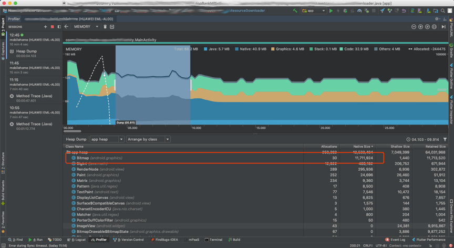Image resolution: width=454 pixels, height=248 pixels.
Task: Click the dump Java heap icon
Action: click(x=112, y=27)
